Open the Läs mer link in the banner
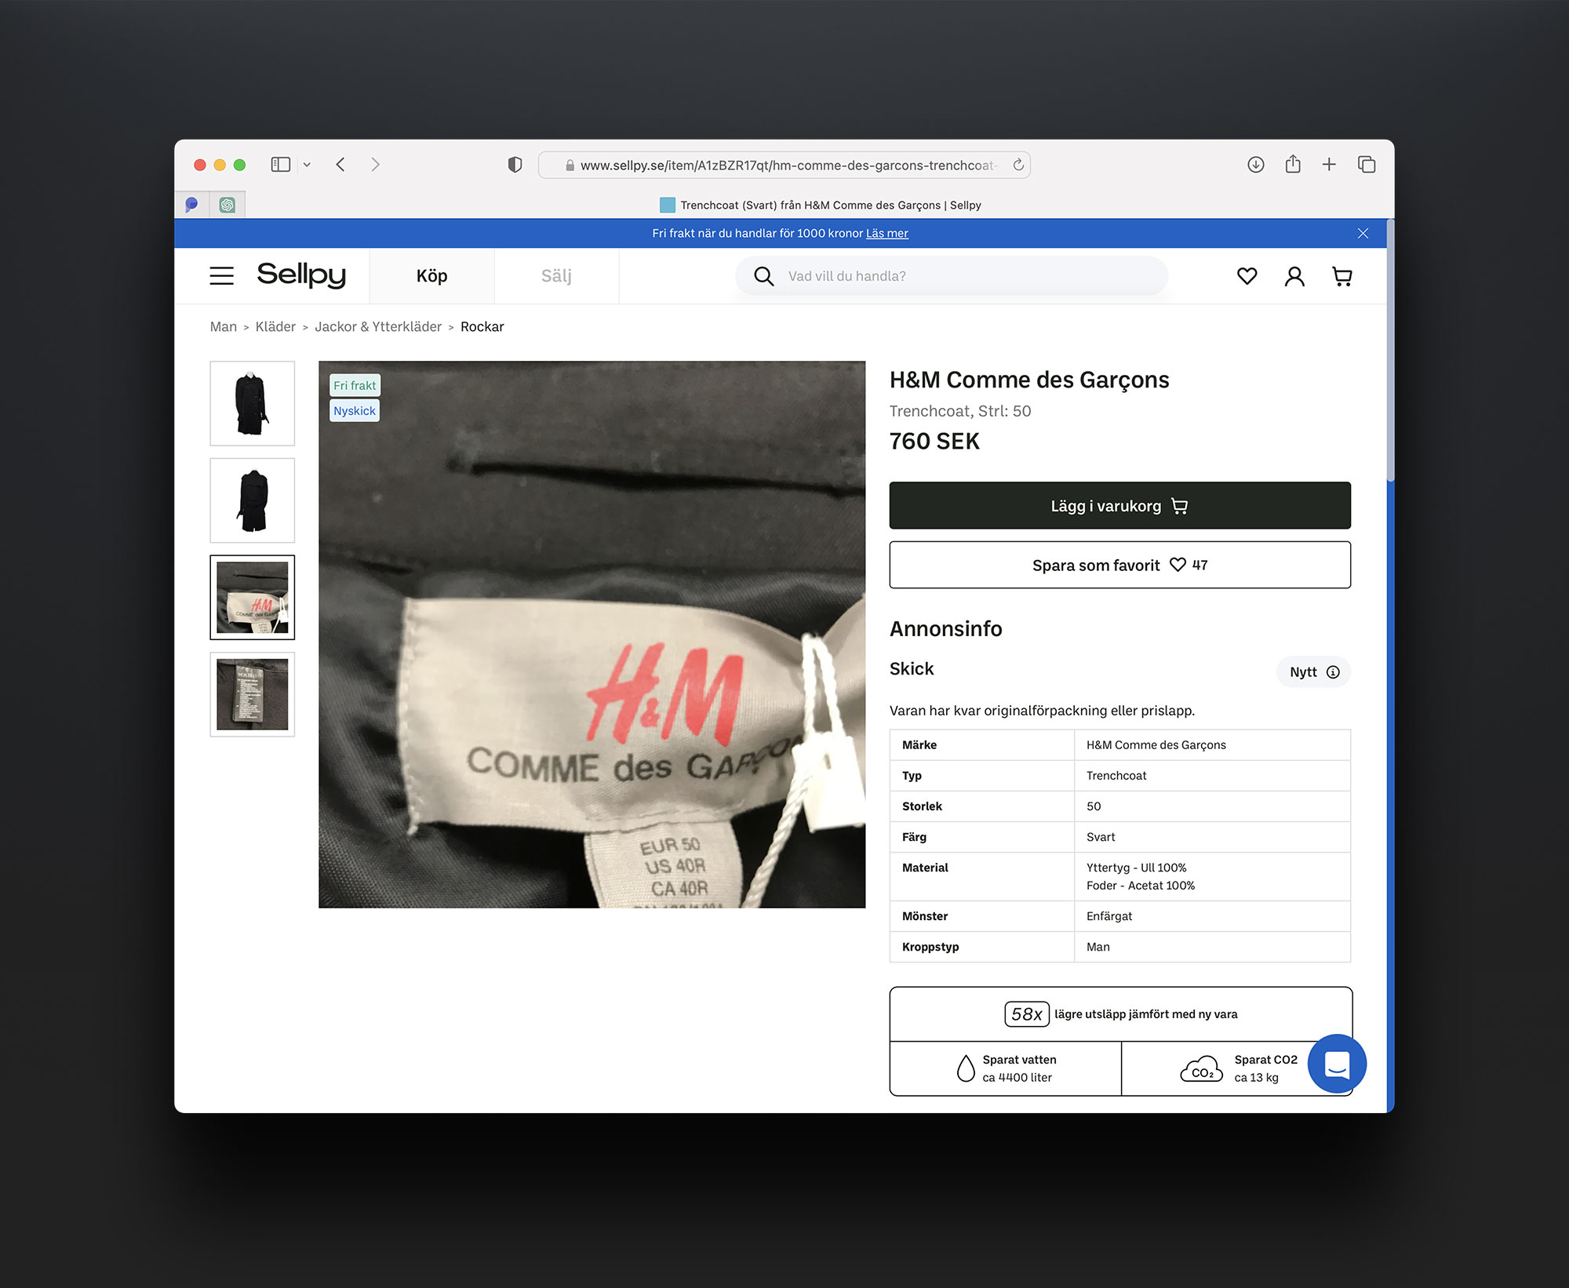The image size is (1569, 1288). click(886, 233)
